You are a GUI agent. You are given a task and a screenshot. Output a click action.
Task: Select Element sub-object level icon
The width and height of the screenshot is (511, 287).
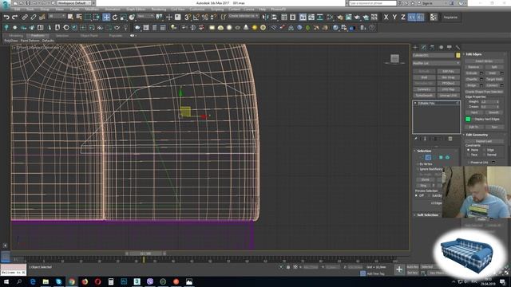[447, 158]
